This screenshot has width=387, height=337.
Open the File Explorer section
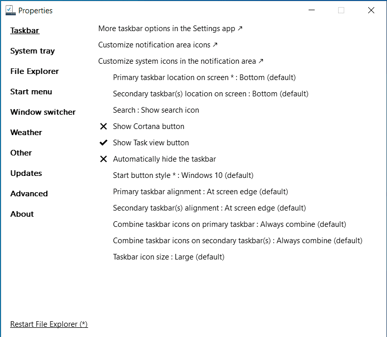(35, 71)
